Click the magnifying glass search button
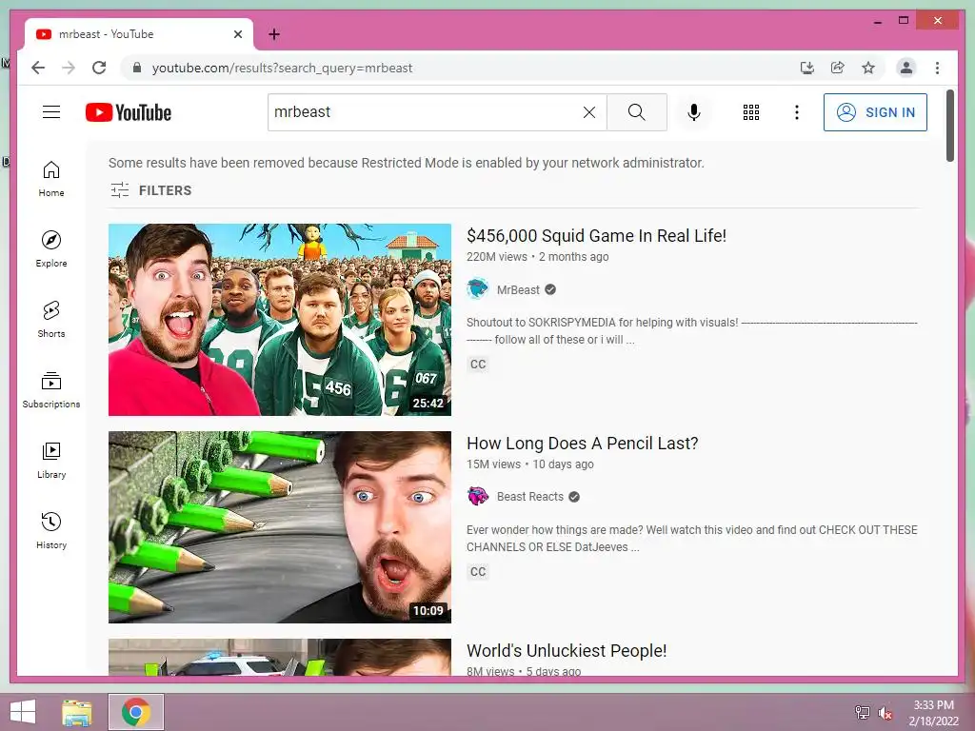The width and height of the screenshot is (975, 731). coord(637,112)
